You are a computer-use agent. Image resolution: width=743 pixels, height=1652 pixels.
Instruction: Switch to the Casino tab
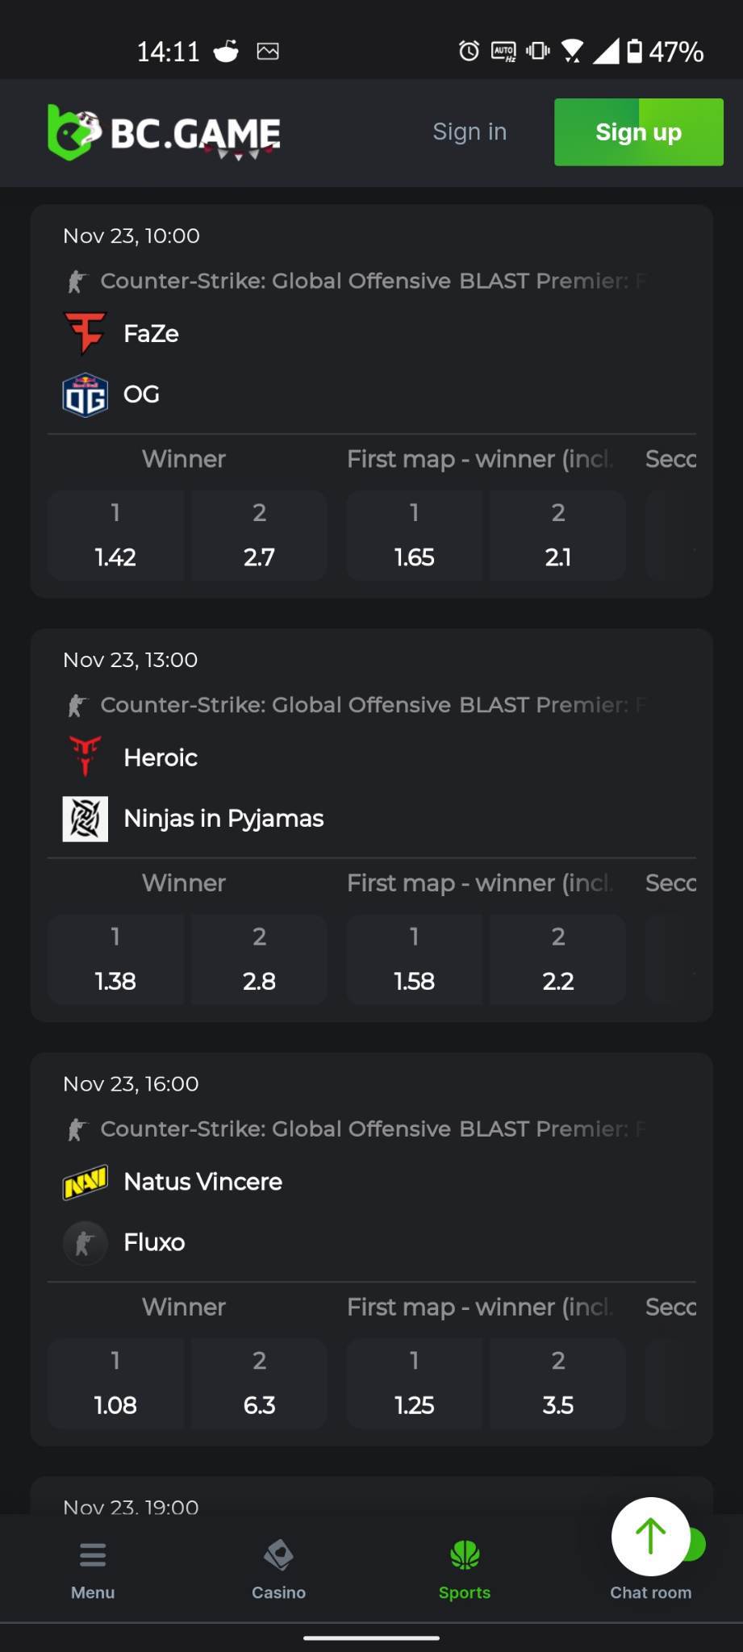pyautogui.click(x=278, y=1571)
